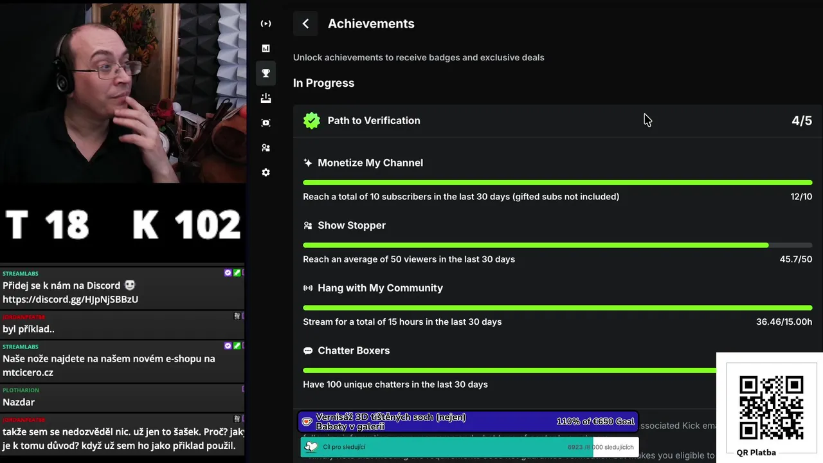The width and height of the screenshot is (823, 463).
Task: Open the capture frame sidebar icon
Action: point(266,123)
